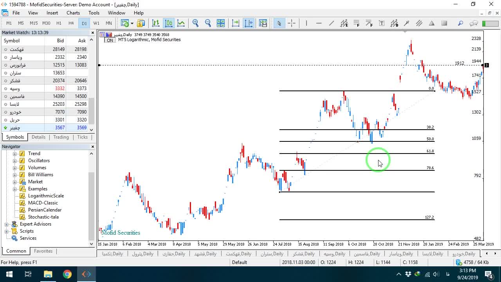Zoom out on the chart

208,23
